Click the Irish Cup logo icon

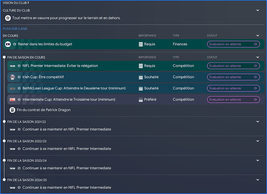pyautogui.click(x=12, y=77)
